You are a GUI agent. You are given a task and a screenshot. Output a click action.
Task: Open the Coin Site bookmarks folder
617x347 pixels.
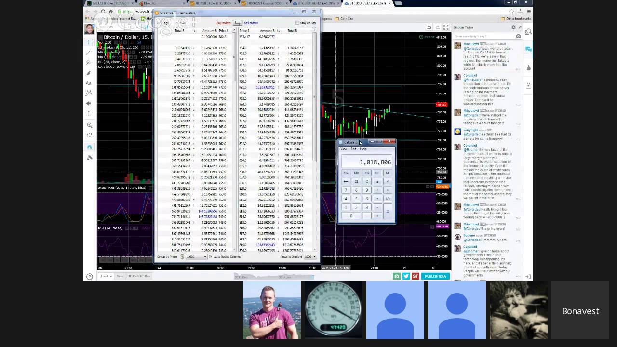tap(344, 19)
